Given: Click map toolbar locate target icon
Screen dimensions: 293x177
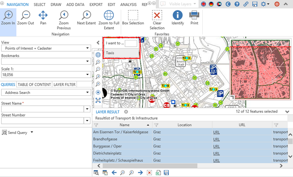Looking at the screenshot, I should (x=98, y=92).
